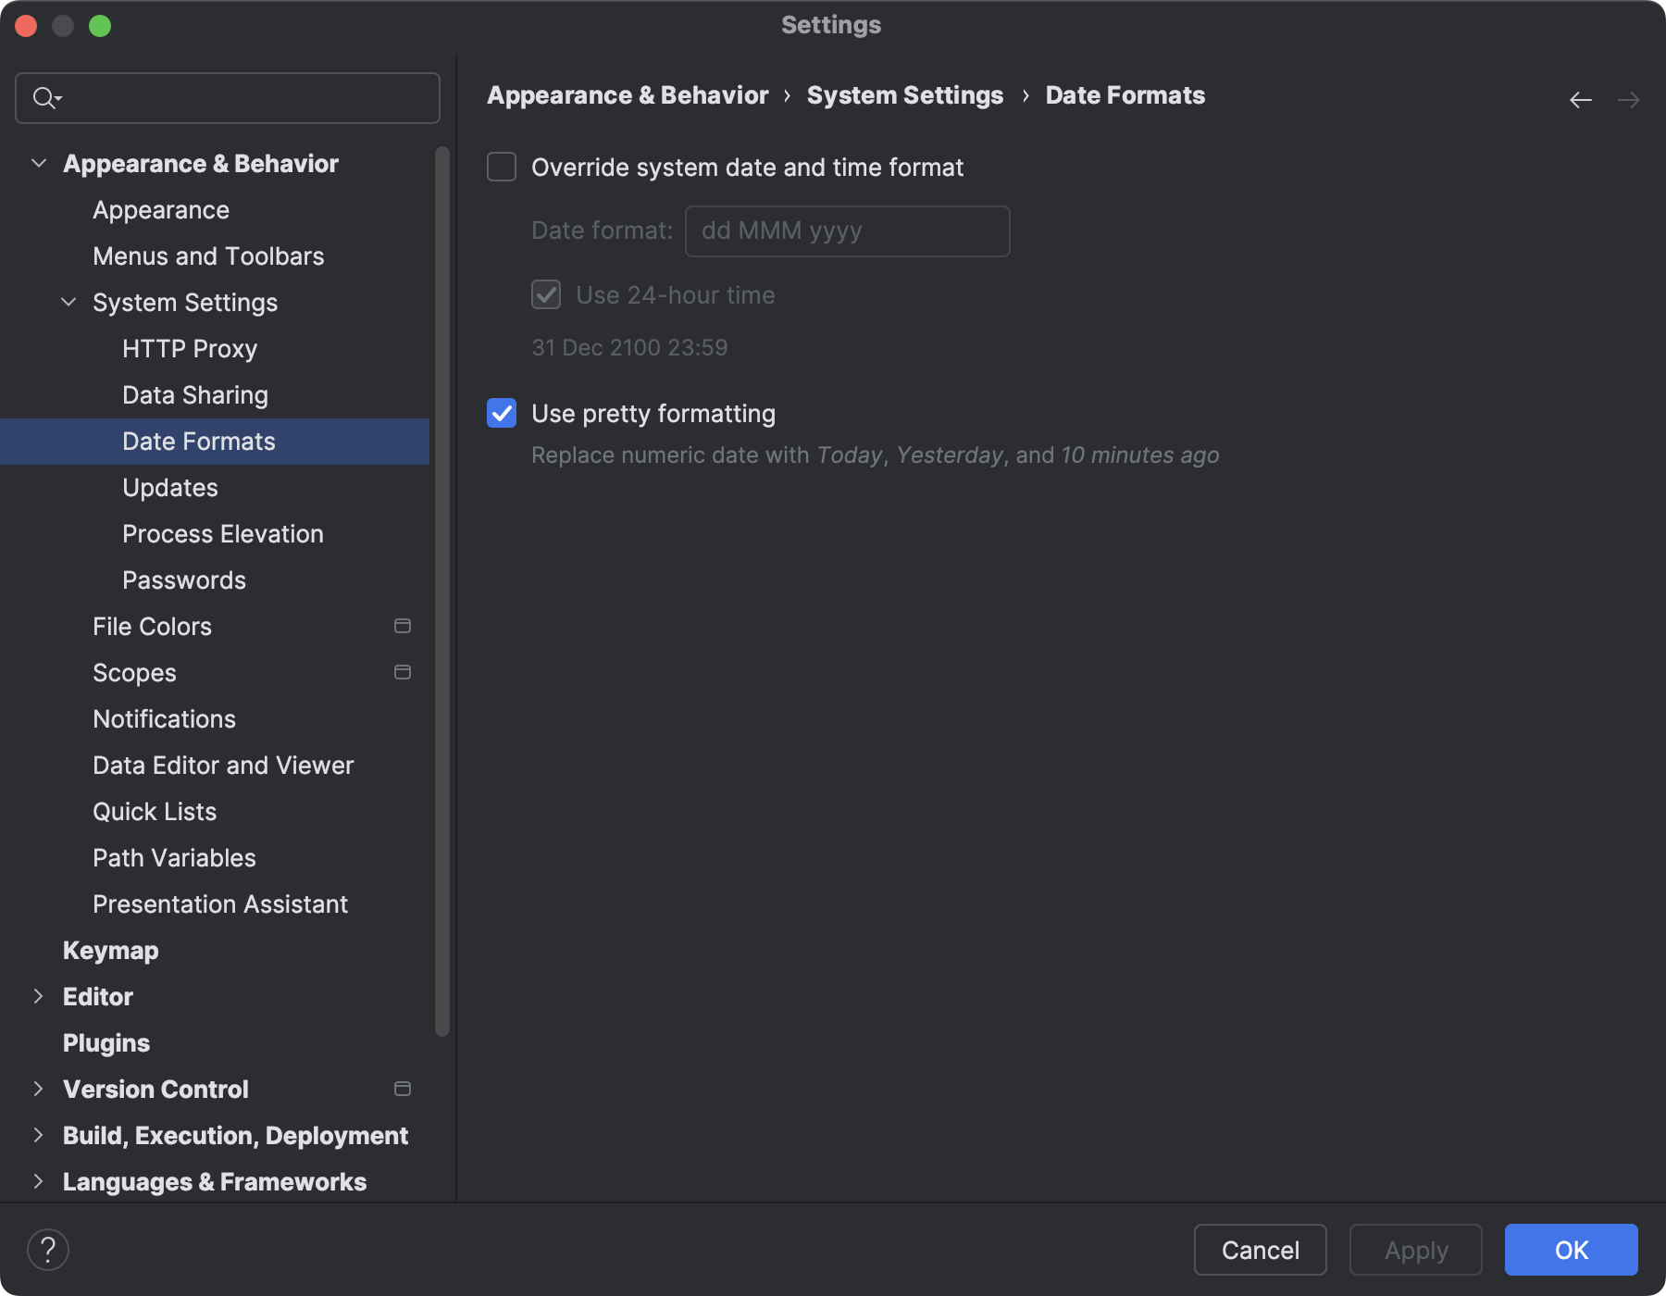Click the back navigation arrow
The image size is (1666, 1296).
[1579, 99]
